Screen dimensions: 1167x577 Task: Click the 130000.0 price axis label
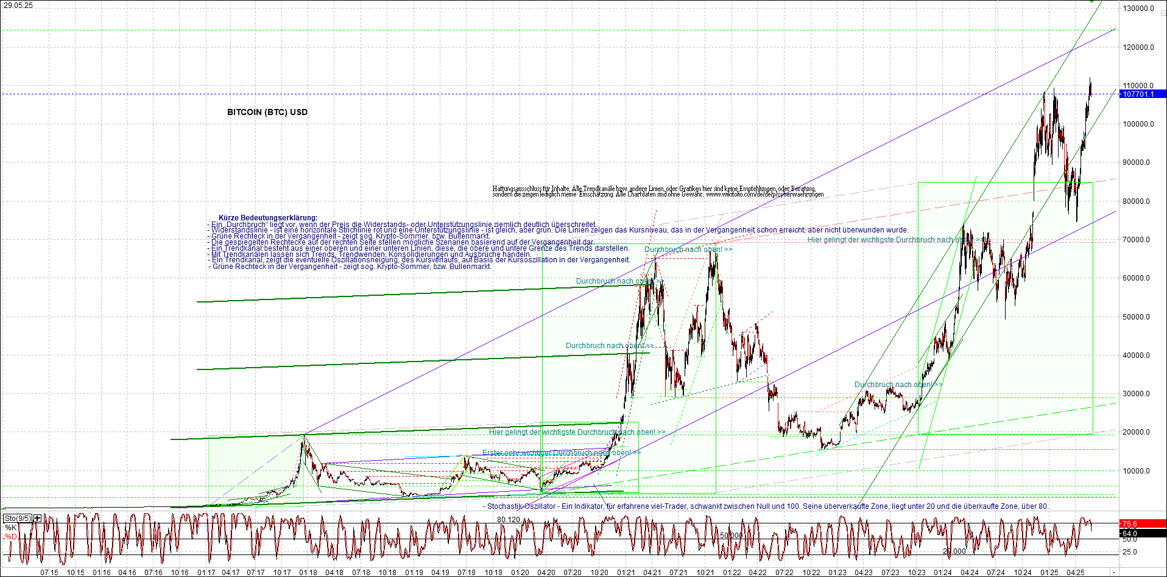[x=1139, y=9]
